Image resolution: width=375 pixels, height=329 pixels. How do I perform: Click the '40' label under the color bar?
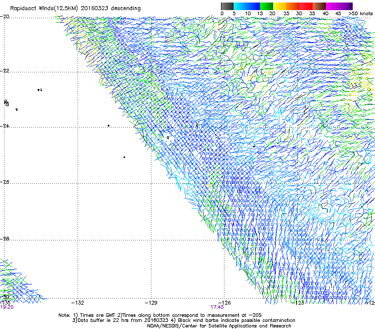[325, 14]
